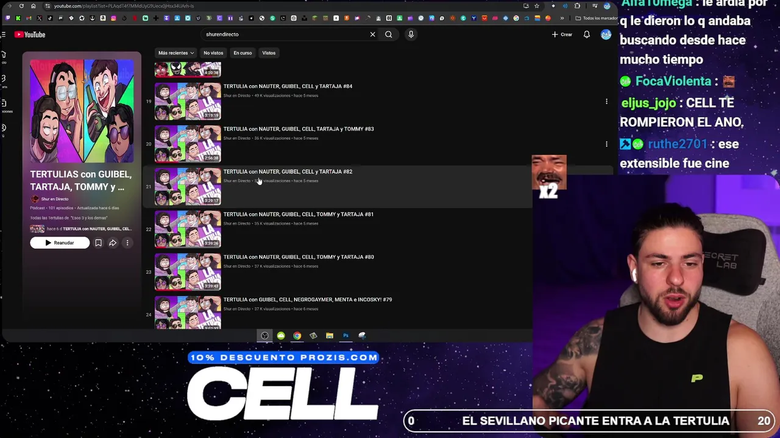The width and height of the screenshot is (780, 438).
Task: Save playlist with the bookmark icon
Action: click(x=98, y=243)
